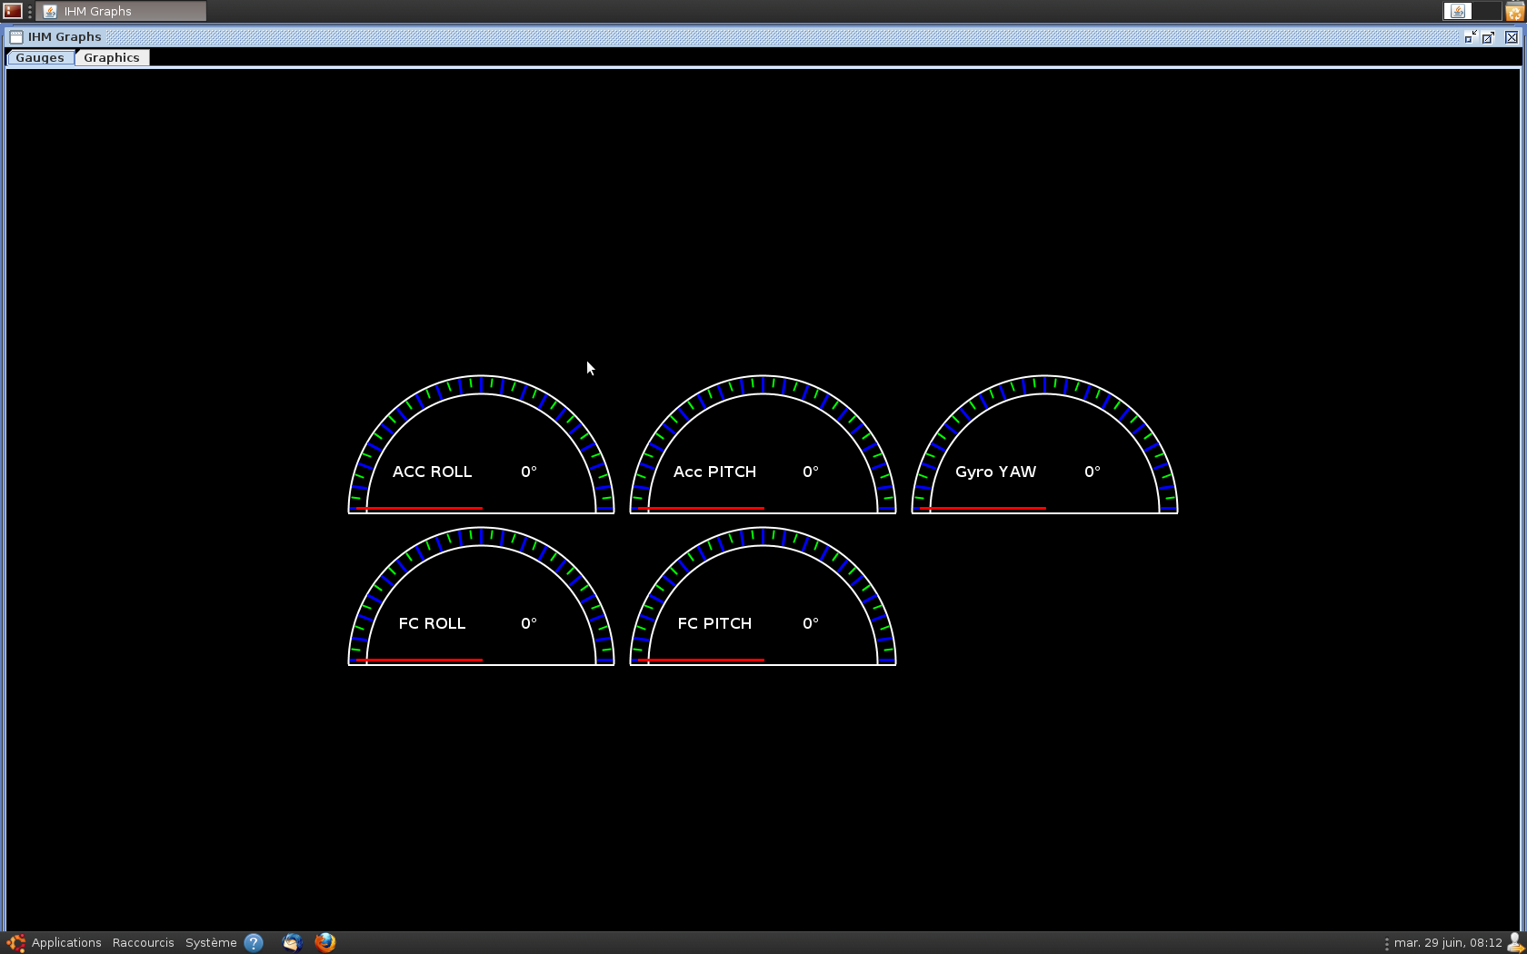The height and width of the screenshot is (954, 1527).
Task: Click the red needle of Acc PITCH gauge
Action: click(701, 508)
